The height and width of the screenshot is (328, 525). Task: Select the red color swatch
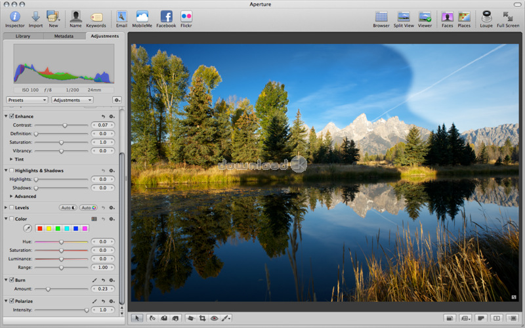pos(40,228)
